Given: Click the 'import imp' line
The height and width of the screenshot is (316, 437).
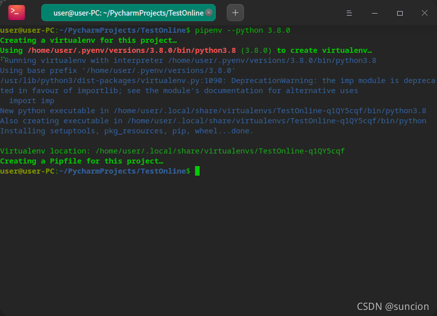Looking at the screenshot, I should pyautogui.click(x=32, y=101).
